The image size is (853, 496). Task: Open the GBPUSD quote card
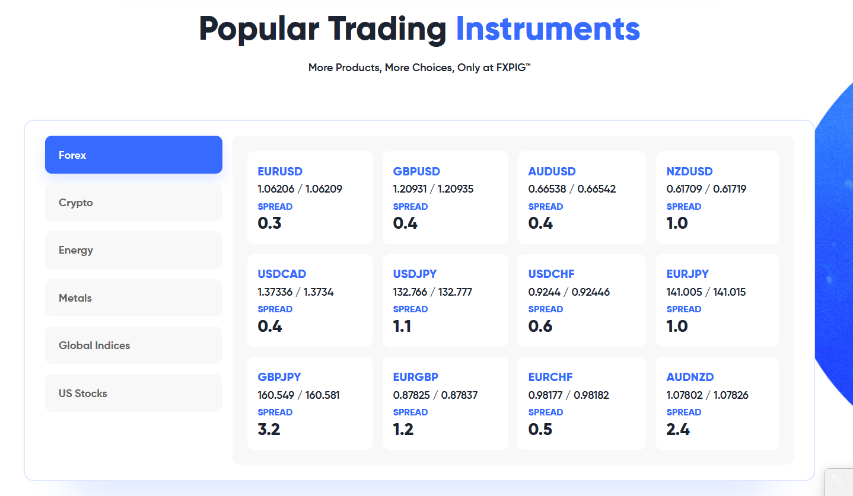click(x=445, y=197)
